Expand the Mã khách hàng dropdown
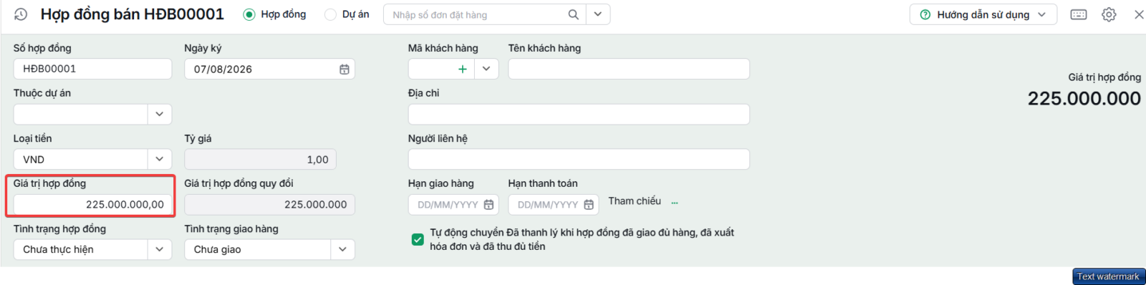The width and height of the screenshot is (1146, 285). click(486, 69)
